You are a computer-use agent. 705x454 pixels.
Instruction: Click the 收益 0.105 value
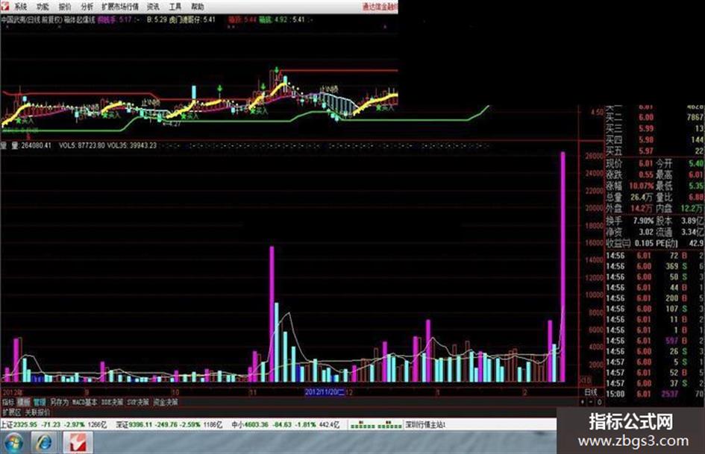click(644, 243)
